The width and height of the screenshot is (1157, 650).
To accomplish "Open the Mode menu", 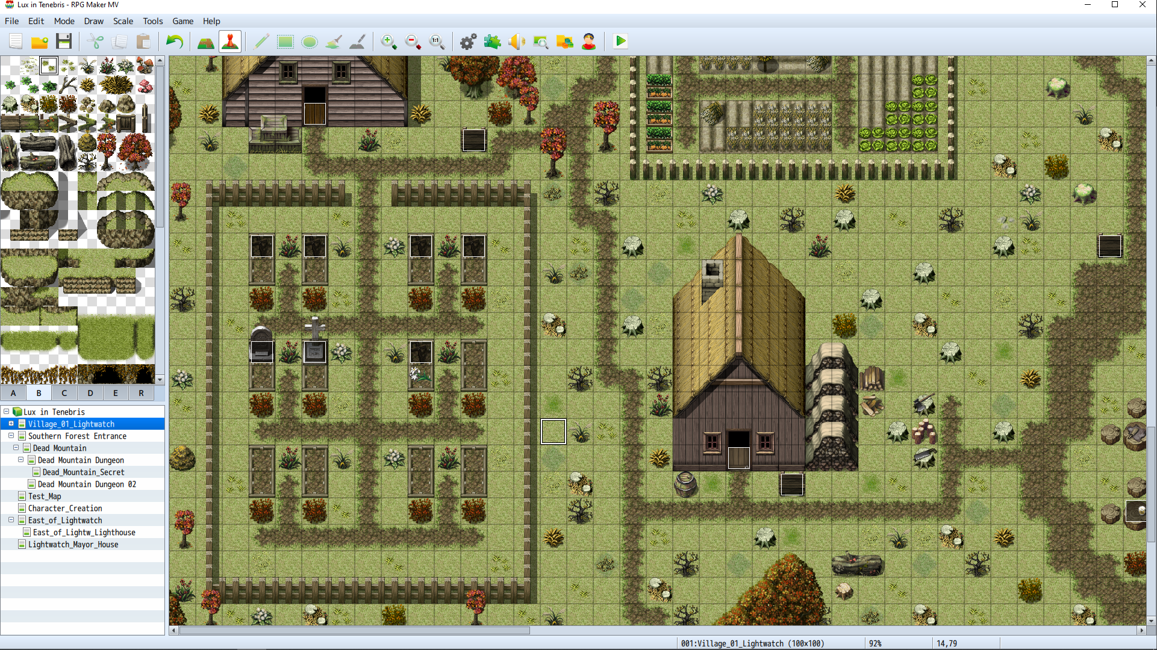I will pyautogui.click(x=64, y=21).
